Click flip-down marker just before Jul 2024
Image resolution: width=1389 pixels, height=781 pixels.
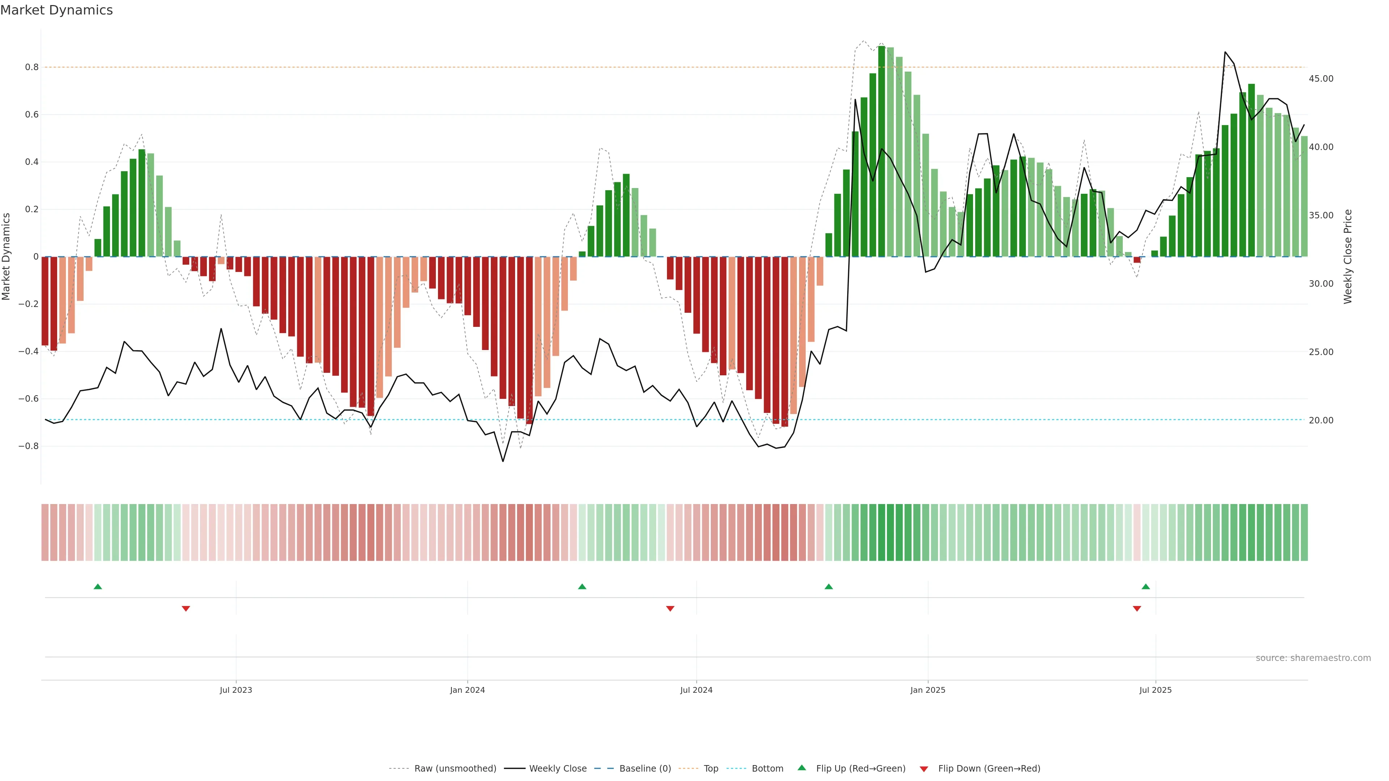[670, 609]
